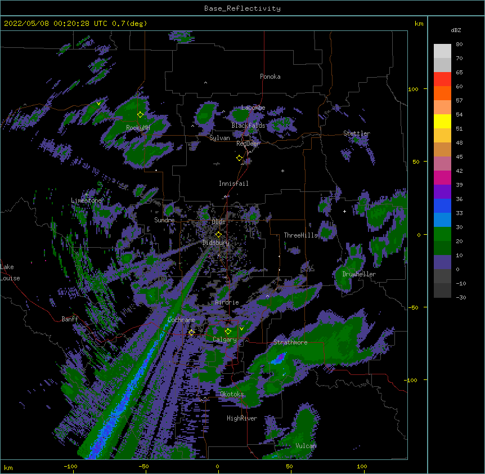Click the yellow diamond marker south of RedDeer

point(239,158)
